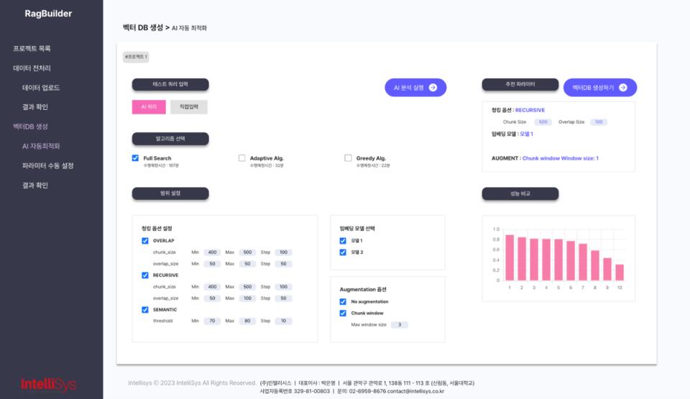The image size is (690, 399).
Task: Collapse the 데이터 전처리 sidebar section
Action: click(32, 68)
